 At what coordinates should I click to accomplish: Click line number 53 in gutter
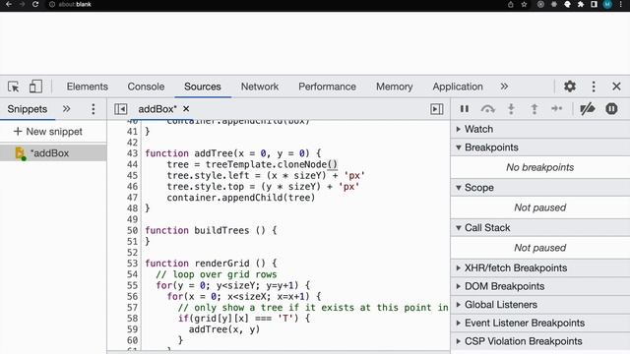(132, 264)
